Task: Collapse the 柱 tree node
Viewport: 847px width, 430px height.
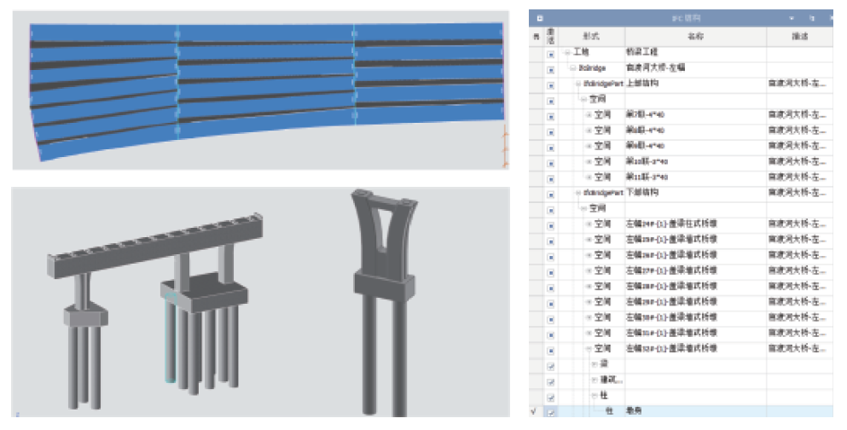Action: [595, 397]
